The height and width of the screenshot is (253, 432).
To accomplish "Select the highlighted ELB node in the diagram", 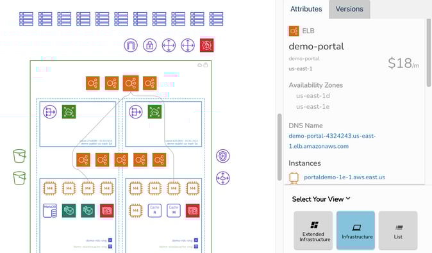I will [x=131, y=83].
